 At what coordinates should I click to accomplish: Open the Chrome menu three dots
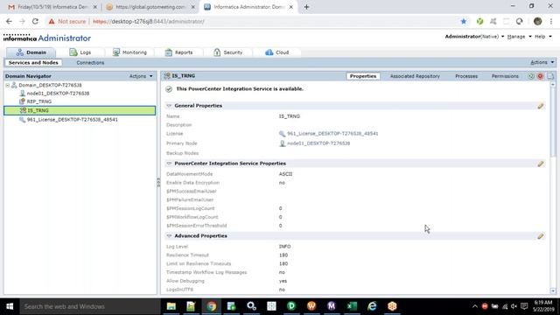click(551, 21)
